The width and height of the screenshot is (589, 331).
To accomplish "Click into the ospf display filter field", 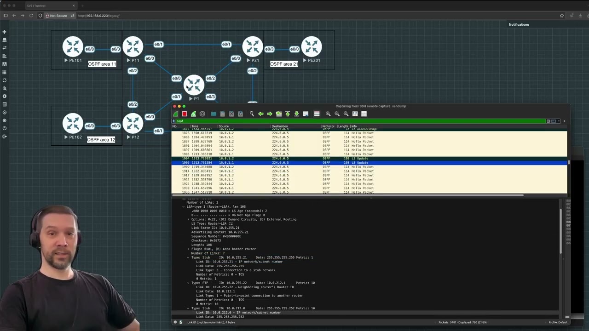I will click(x=360, y=121).
